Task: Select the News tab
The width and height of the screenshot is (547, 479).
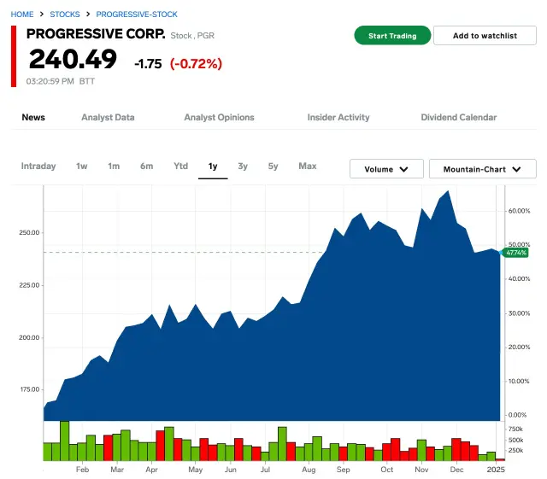Action: [x=33, y=117]
